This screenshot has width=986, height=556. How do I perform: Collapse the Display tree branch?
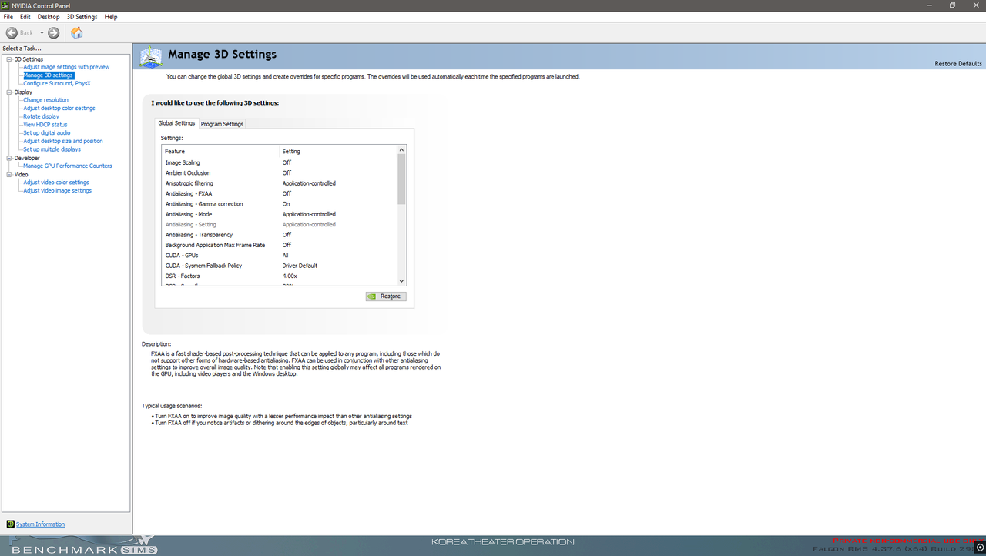click(x=8, y=92)
